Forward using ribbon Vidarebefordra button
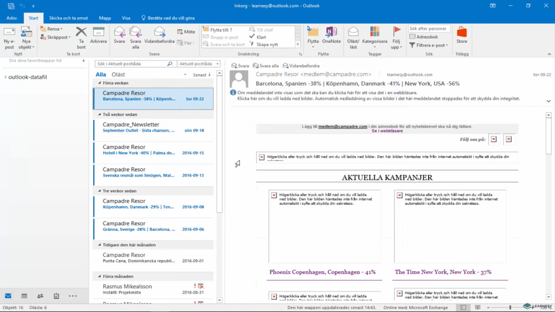Viewport: 555px width, 312px height. click(160, 35)
